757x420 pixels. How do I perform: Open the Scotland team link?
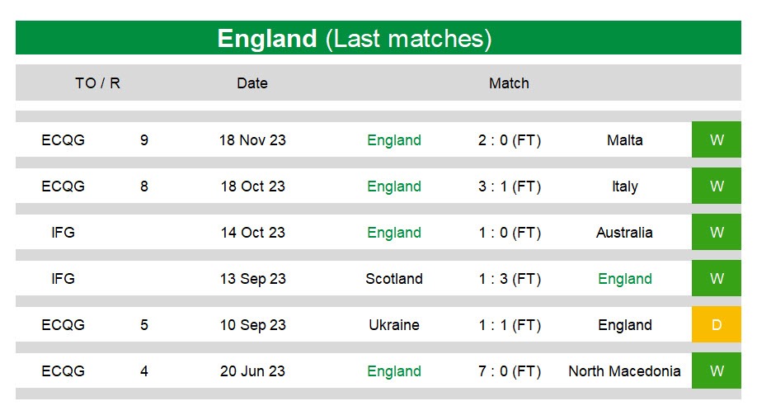pyautogui.click(x=394, y=279)
